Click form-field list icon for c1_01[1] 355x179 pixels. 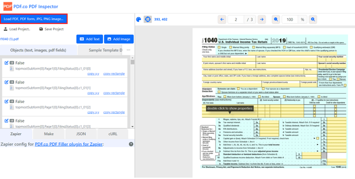(12, 82)
